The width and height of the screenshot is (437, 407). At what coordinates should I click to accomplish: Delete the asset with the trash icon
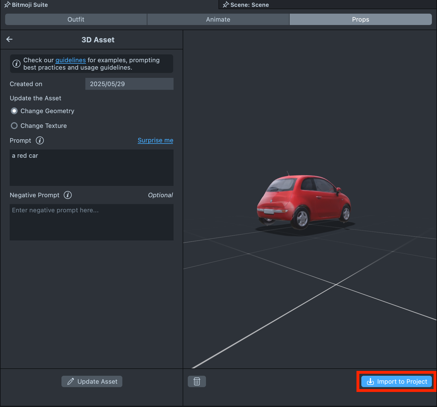click(x=197, y=381)
